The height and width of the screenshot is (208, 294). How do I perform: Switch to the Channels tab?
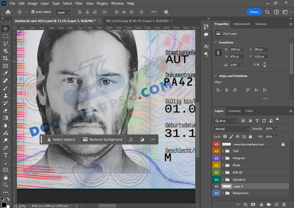pos(234,111)
